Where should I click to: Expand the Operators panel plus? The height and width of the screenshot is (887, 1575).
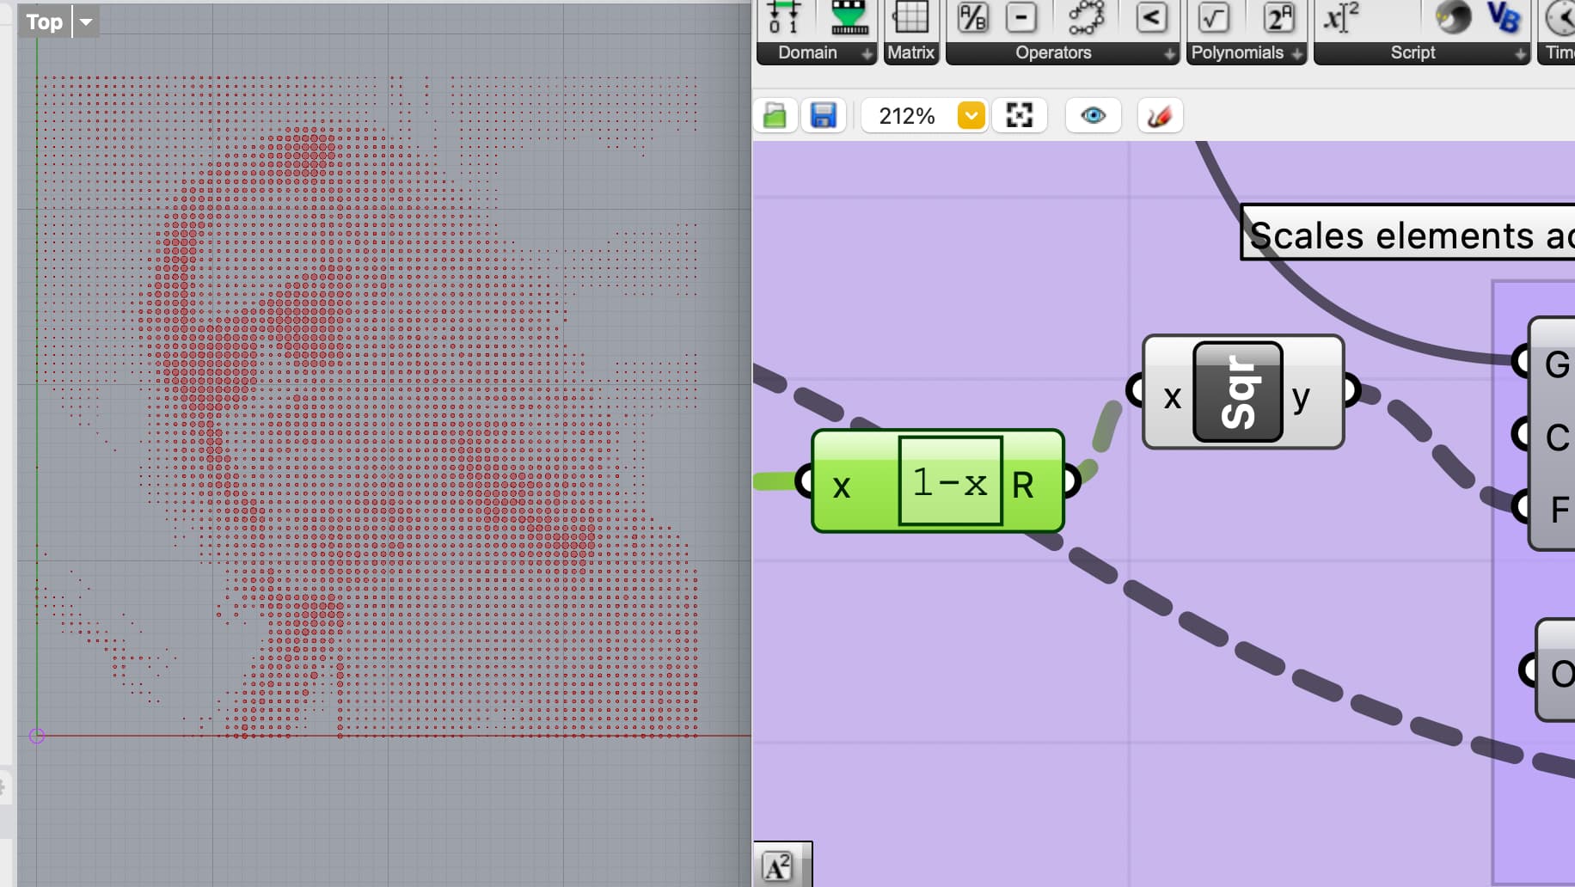click(x=1169, y=54)
